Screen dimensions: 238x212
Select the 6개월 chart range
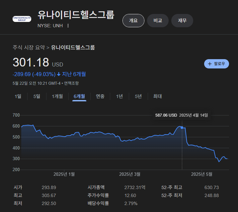click(x=79, y=96)
